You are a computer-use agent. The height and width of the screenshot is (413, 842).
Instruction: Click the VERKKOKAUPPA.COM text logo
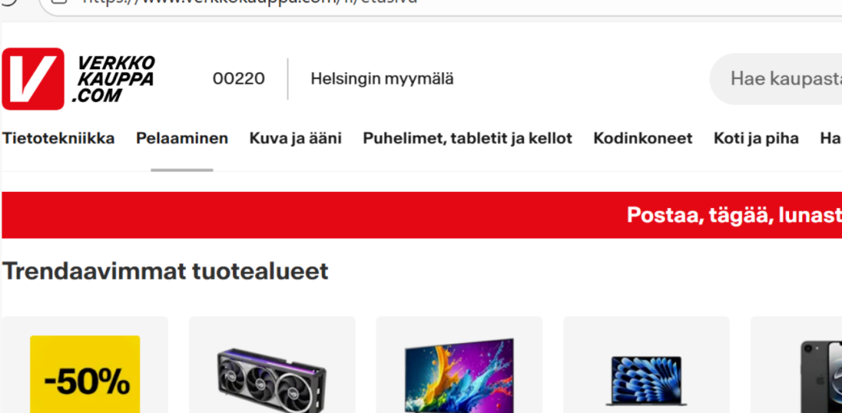(113, 79)
